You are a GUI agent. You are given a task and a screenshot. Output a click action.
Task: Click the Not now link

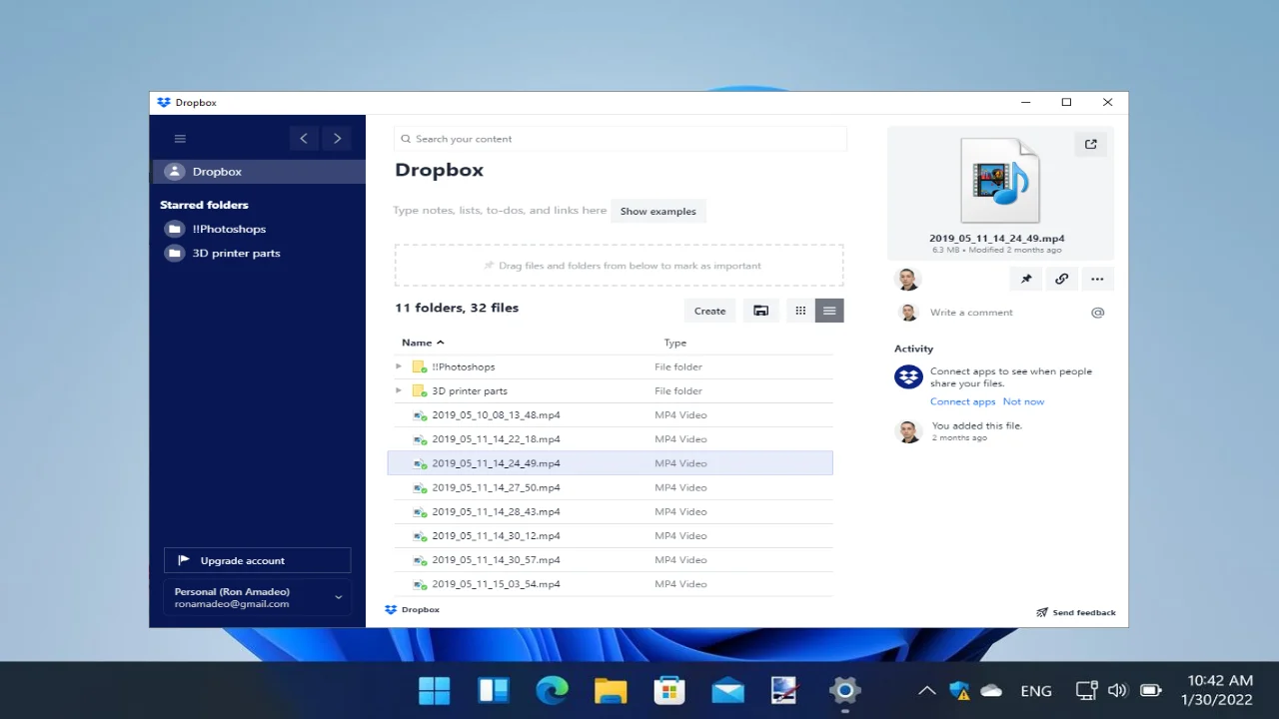tap(1023, 401)
